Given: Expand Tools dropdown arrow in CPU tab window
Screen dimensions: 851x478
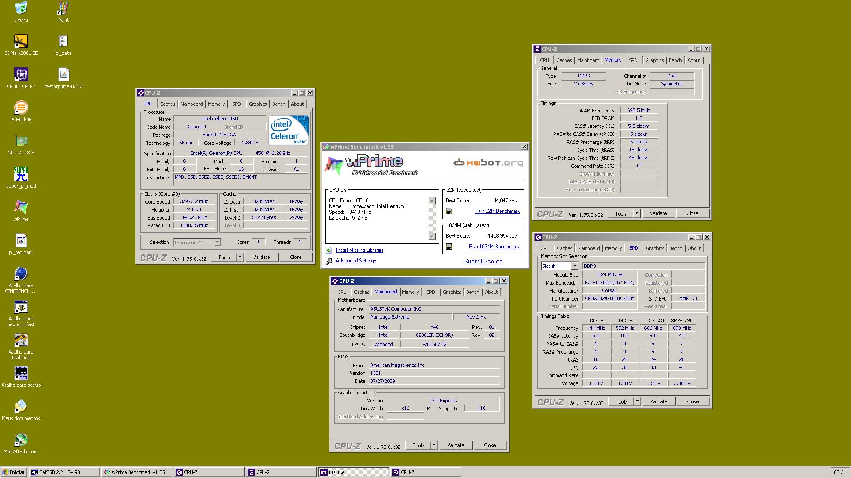Looking at the screenshot, I should (x=240, y=257).
